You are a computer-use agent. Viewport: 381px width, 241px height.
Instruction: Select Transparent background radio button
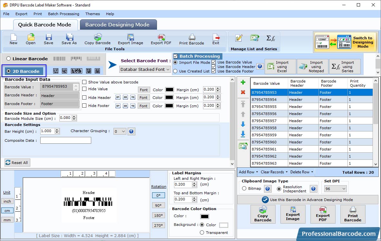pyautogui.click(x=202, y=233)
